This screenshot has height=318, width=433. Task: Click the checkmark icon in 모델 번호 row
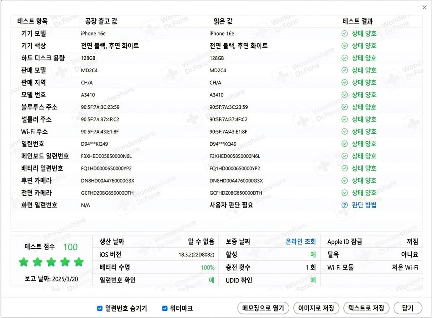(x=345, y=95)
